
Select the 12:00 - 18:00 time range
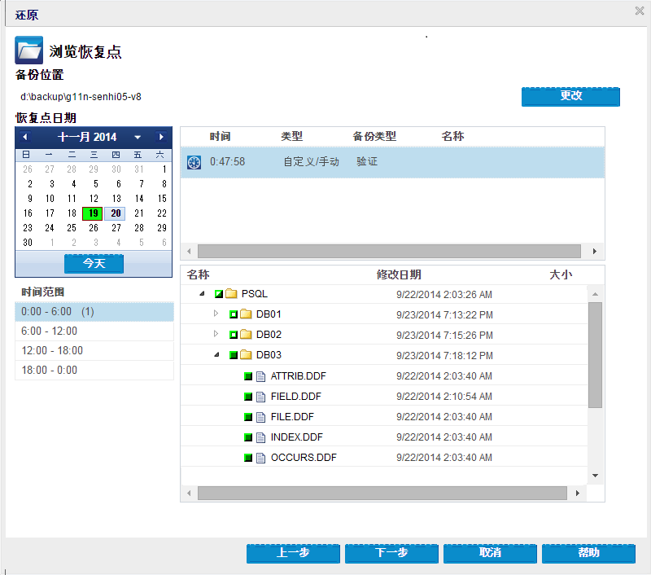pyautogui.click(x=94, y=350)
